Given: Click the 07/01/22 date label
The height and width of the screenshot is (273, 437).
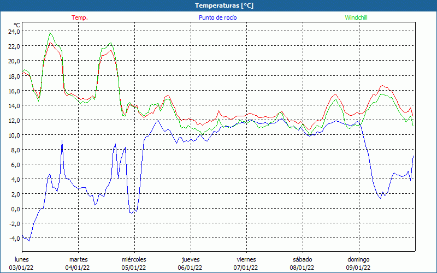Looking at the screenshot, I should pyautogui.click(x=246, y=268).
